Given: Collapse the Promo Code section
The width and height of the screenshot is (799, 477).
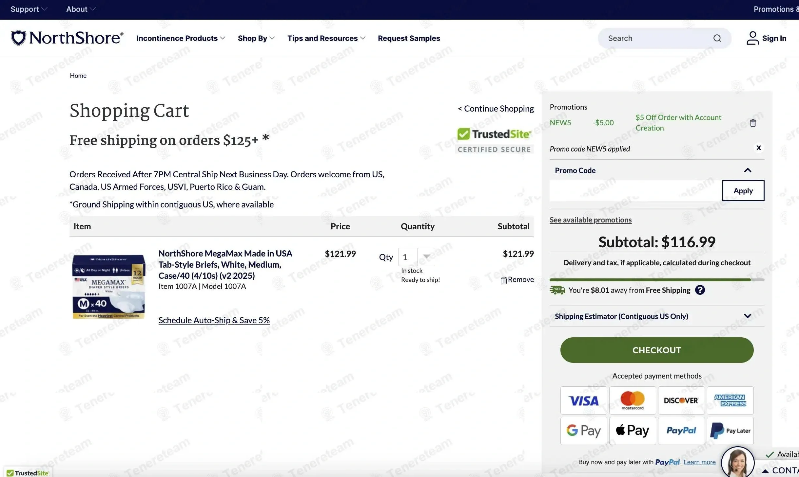Looking at the screenshot, I should coord(747,170).
